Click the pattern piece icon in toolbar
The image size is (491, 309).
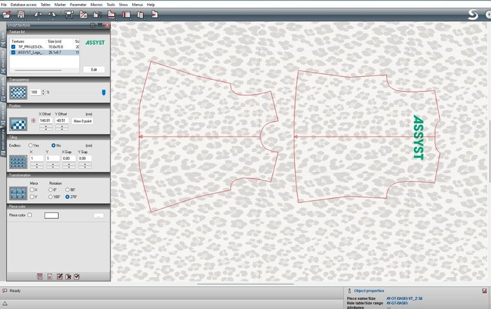(111, 14)
